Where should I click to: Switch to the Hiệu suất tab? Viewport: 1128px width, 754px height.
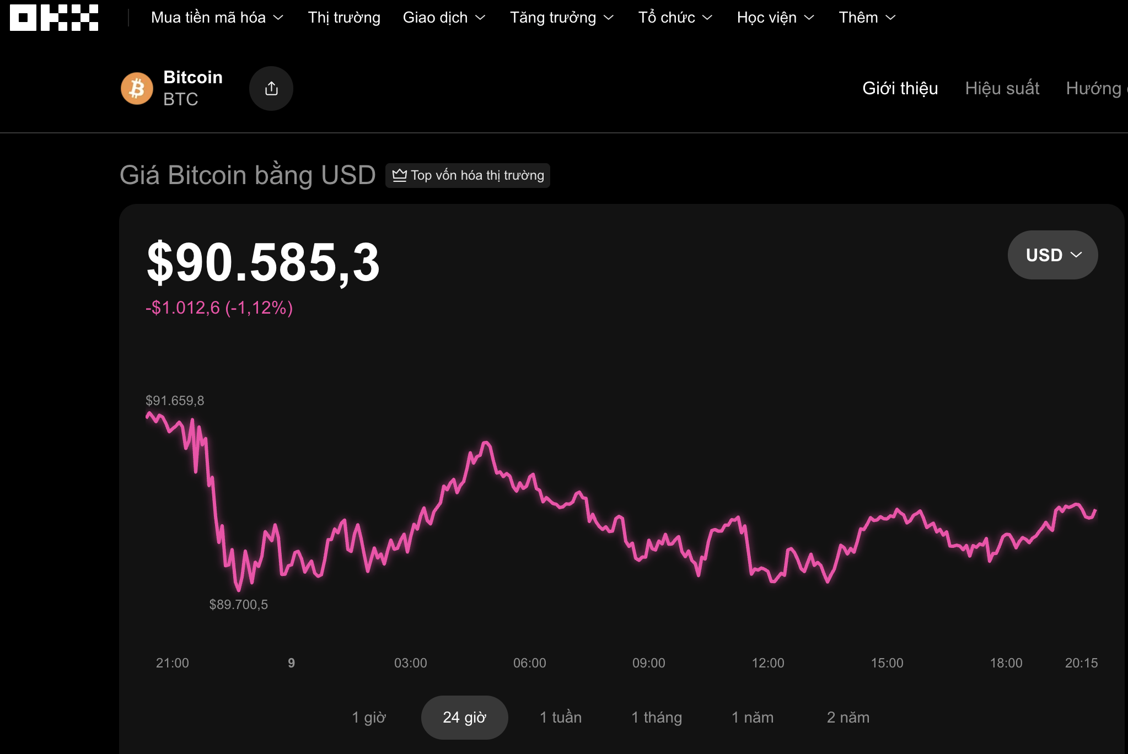[1002, 88]
